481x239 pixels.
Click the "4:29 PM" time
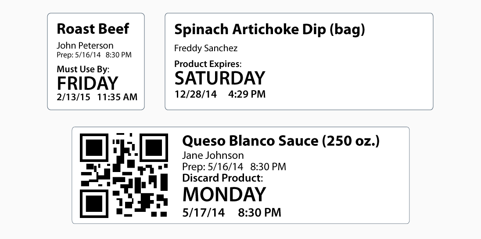click(x=247, y=94)
